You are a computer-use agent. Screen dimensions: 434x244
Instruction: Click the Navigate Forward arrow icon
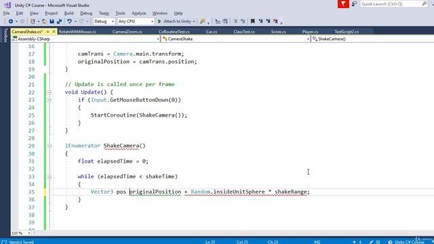coord(22,21)
